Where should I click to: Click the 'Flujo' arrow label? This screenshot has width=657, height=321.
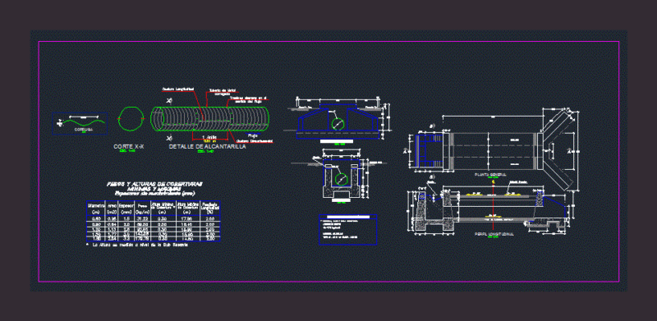pyautogui.click(x=252, y=135)
